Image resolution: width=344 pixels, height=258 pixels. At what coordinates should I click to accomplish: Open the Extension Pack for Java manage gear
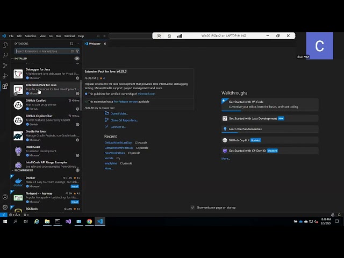point(77,94)
